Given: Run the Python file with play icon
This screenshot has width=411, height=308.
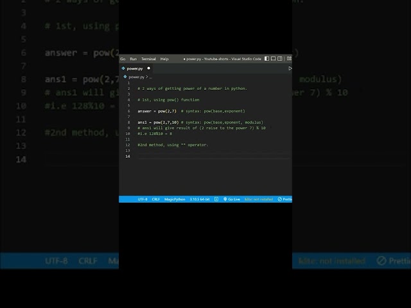Looking at the screenshot, I should pyautogui.click(x=290, y=69).
